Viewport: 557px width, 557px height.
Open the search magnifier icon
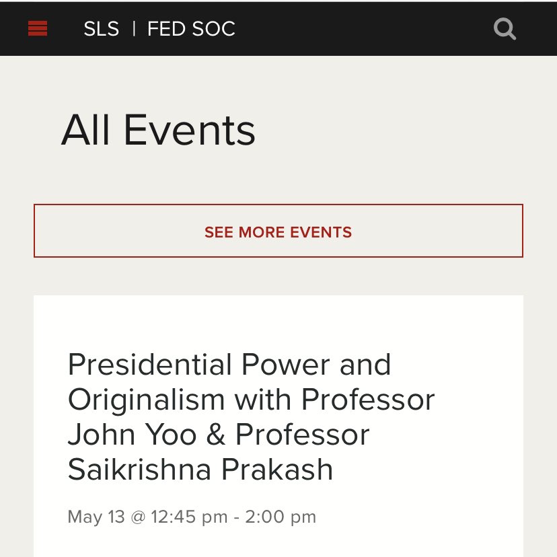tap(505, 29)
